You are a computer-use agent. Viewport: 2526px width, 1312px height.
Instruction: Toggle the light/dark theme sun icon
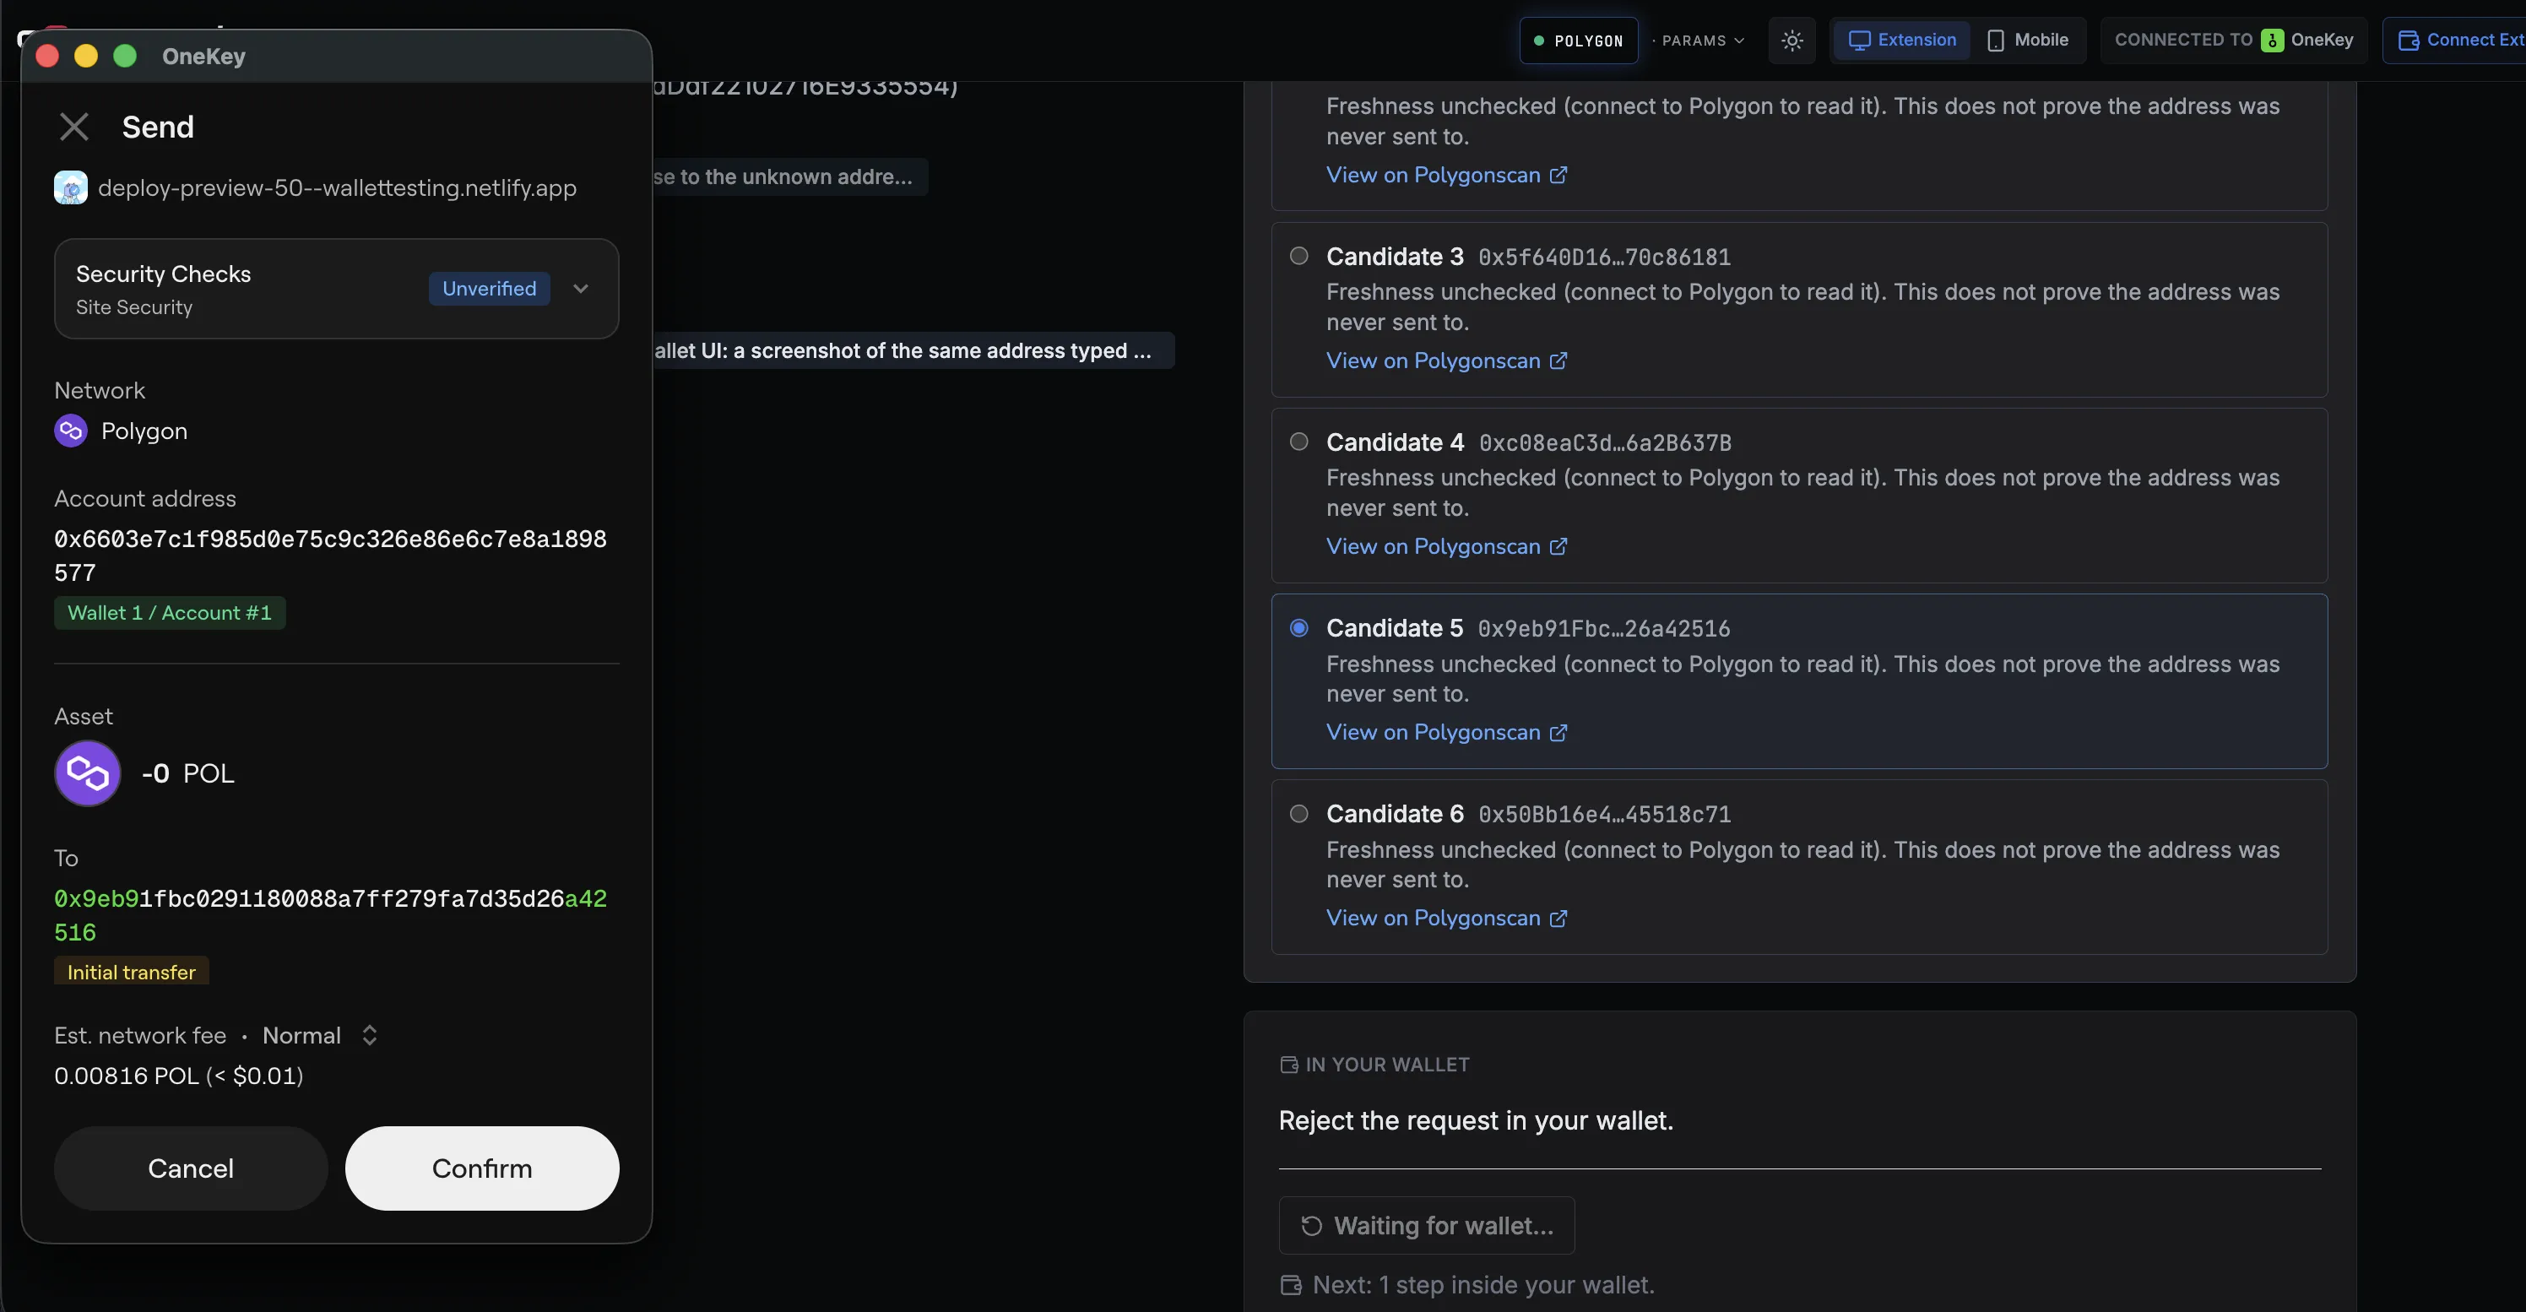pos(1792,41)
